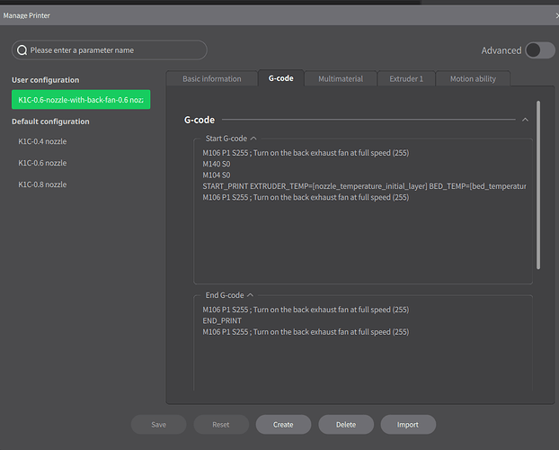Click the Delete button
The height and width of the screenshot is (450, 559).
click(x=345, y=425)
